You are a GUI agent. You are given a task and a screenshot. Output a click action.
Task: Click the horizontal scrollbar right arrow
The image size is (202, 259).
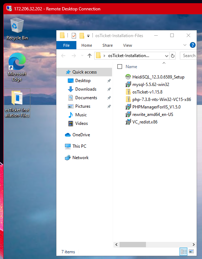[194, 244]
